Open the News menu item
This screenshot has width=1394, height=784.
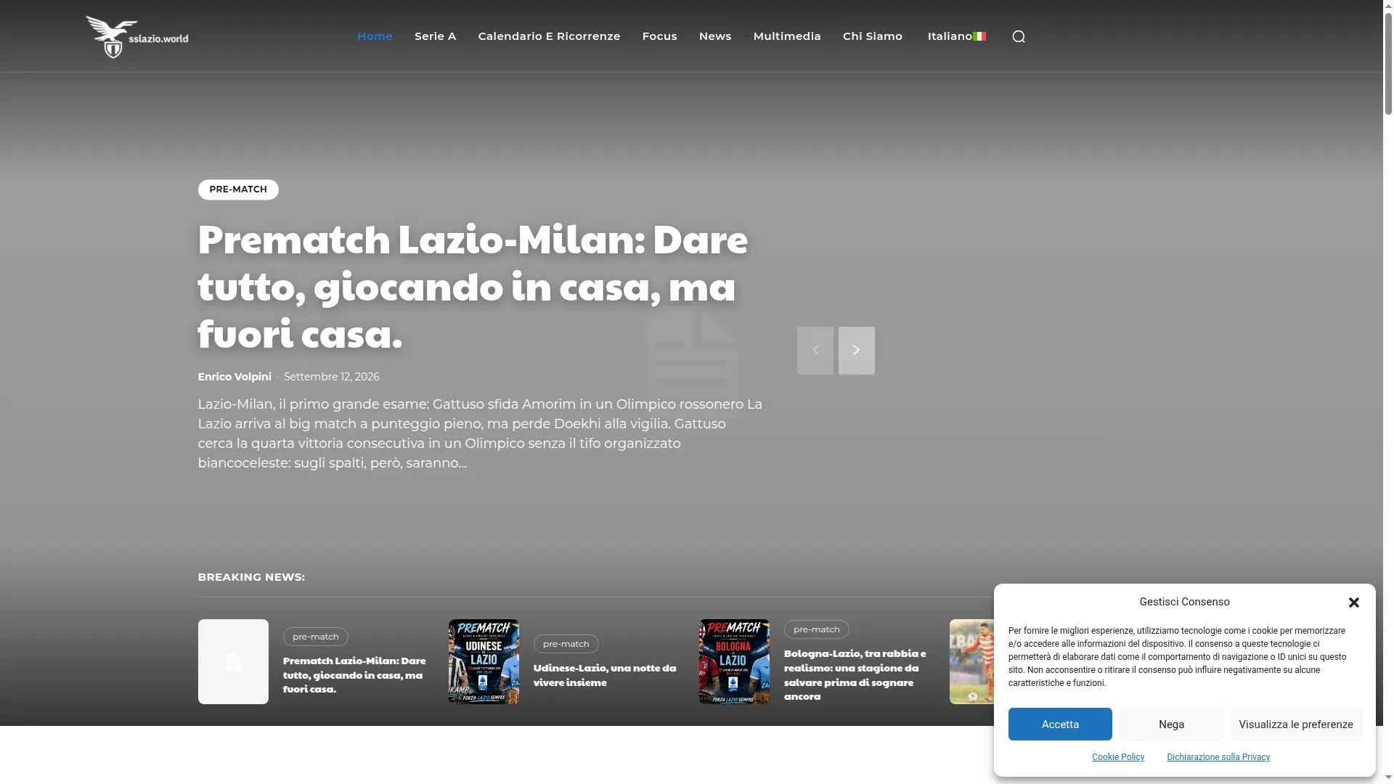tap(715, 36)
